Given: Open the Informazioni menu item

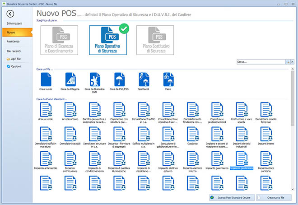Looking at the screenshot, I should [14, 23].
